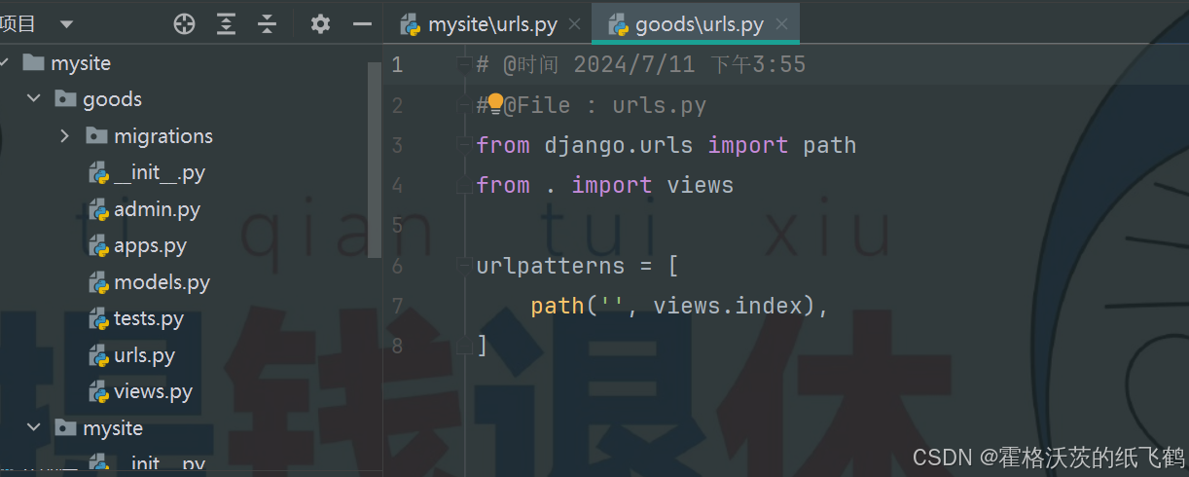Open the 项目 view dropdown arrow
The height and width of the screenshot is (477, 1189).
click(x=66, y=24)
